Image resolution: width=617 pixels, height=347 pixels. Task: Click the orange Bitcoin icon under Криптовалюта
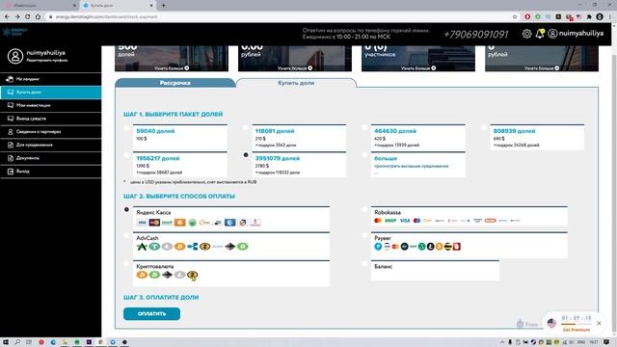click(142, 275)
